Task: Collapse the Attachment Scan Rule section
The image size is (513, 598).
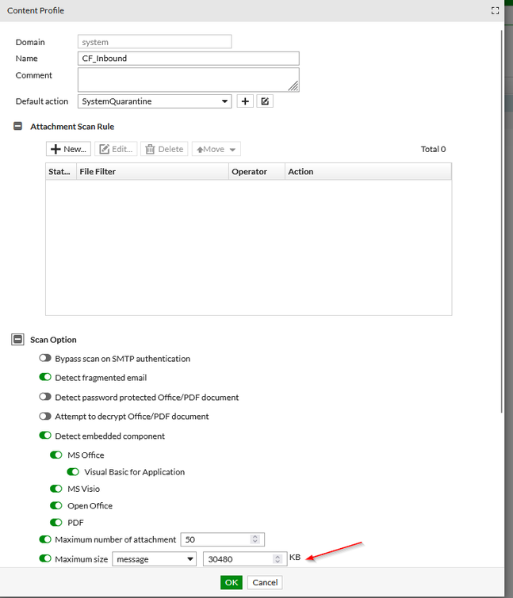Action: pos(17,126)
